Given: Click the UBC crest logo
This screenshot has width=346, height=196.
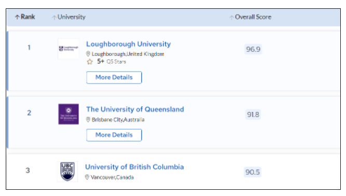Looking at the screenshot, I should pyautogui.click(x=68, y=172).
